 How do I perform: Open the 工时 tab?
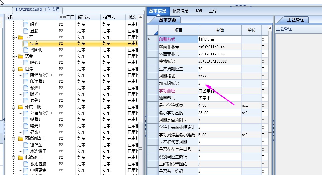coord(213,11)
